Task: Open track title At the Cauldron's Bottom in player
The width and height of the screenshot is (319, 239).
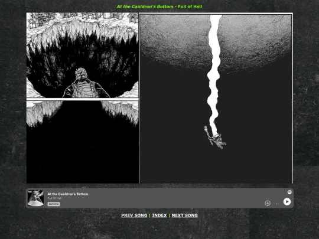Action: (x=68, y=194)
